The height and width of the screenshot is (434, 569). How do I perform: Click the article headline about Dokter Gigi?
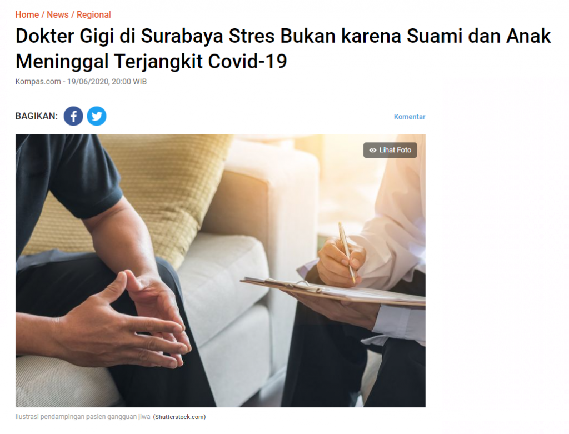click(283, 48)
